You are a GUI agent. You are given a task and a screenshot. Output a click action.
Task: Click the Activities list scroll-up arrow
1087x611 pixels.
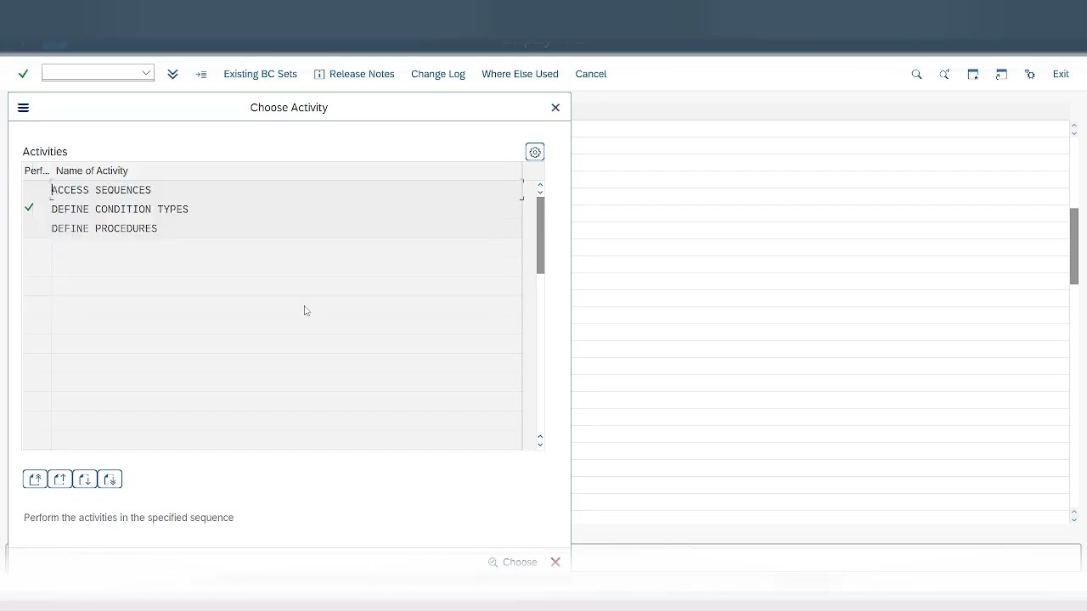click(540, 184)
